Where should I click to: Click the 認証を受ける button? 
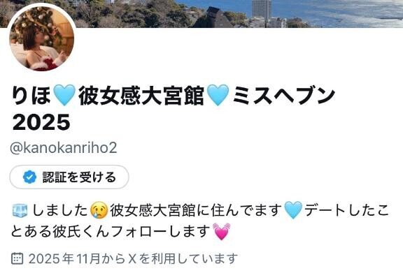click(x=69, y=177)
